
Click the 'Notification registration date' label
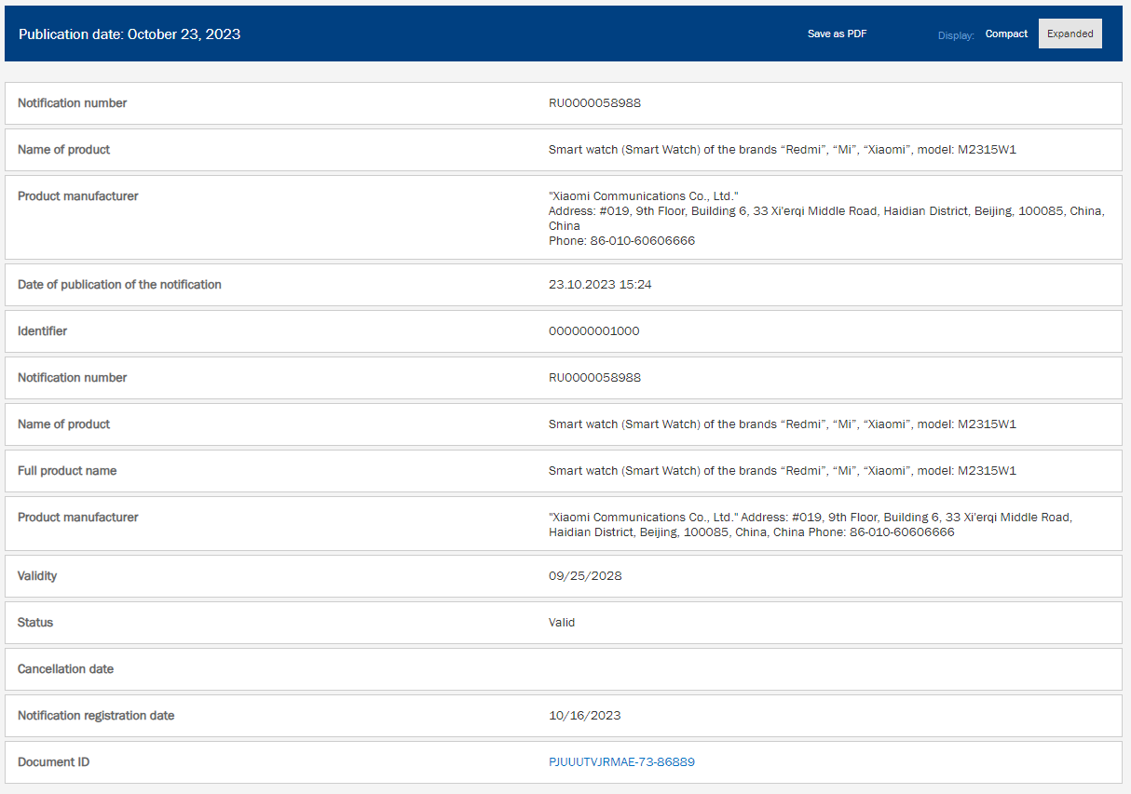coord(96,715)
